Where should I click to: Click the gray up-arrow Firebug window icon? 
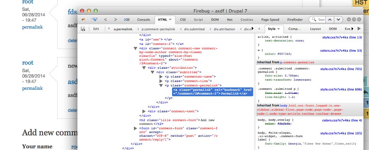354,19
